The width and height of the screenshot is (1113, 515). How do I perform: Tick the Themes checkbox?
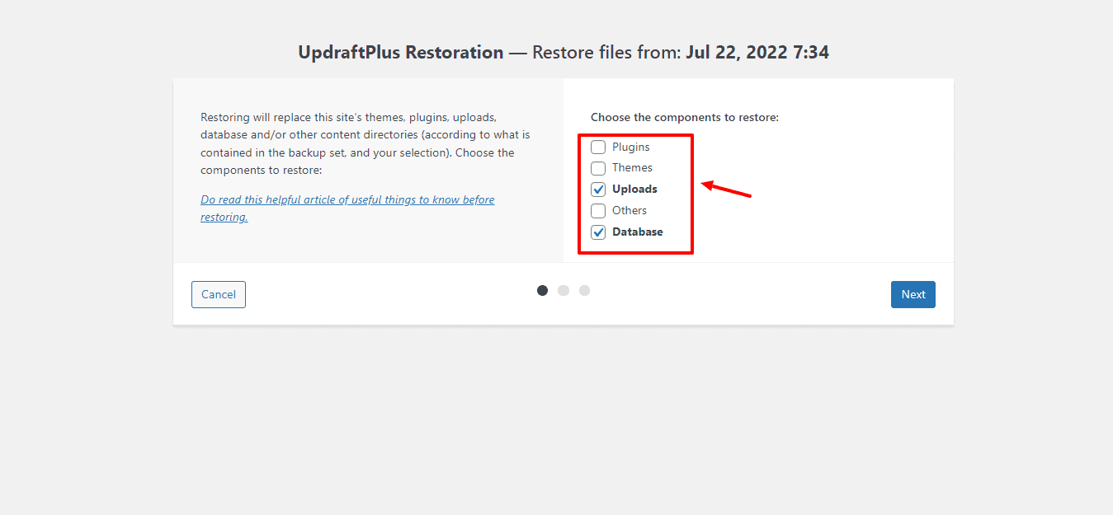click(598, 168)
